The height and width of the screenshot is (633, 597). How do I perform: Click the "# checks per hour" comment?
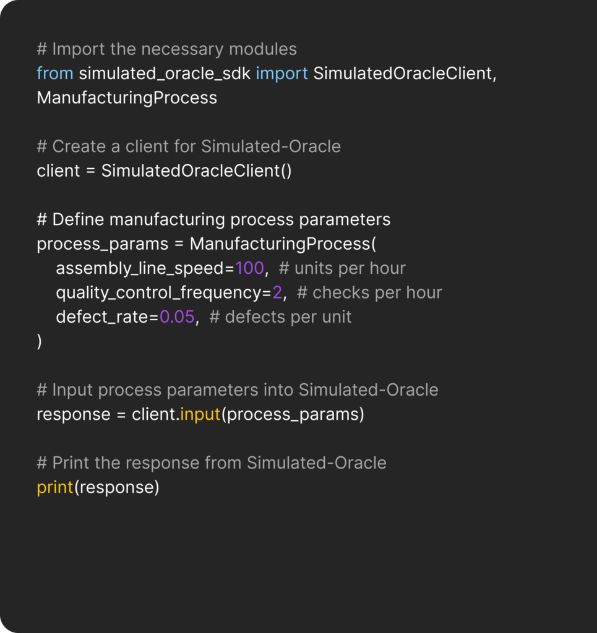[x=369, y=292]
